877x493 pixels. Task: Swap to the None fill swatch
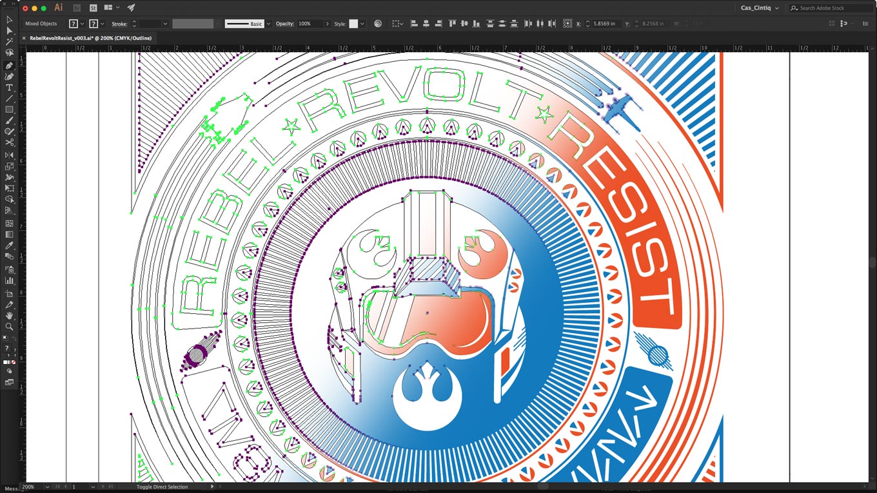coord(14,362)
